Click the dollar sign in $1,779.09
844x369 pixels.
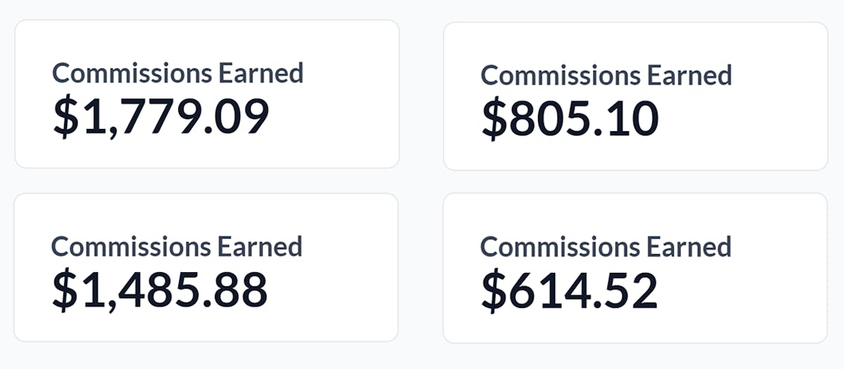[x=66, y=118]
